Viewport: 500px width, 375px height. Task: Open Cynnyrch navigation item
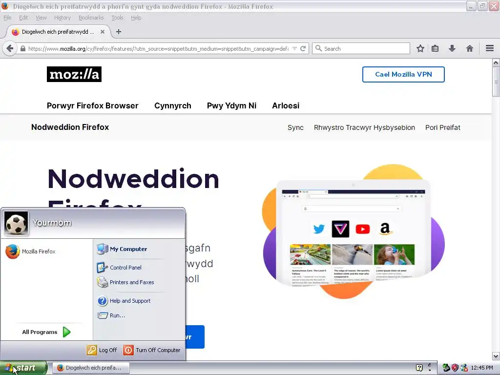(173, 105)
